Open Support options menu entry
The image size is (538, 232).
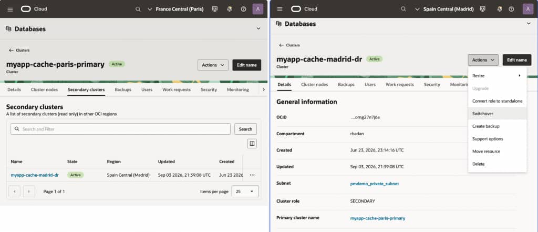point(497,139)
